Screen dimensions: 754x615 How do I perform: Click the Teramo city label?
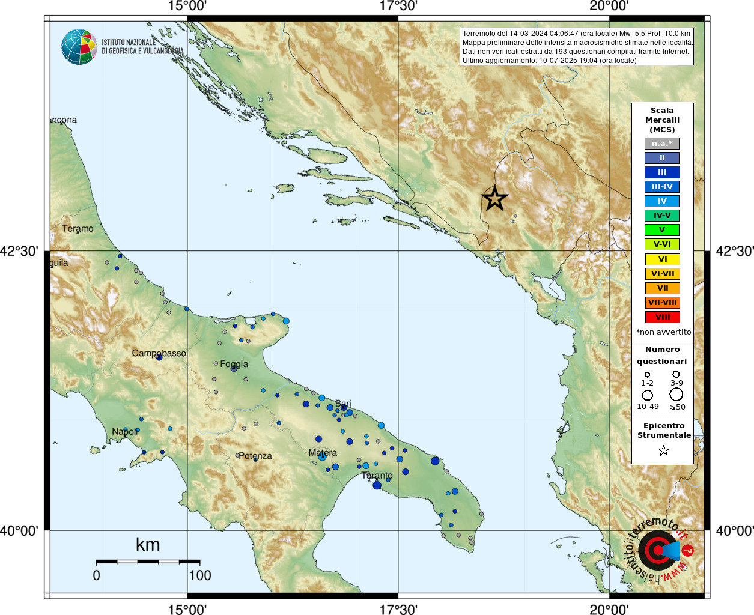point(78,229)
